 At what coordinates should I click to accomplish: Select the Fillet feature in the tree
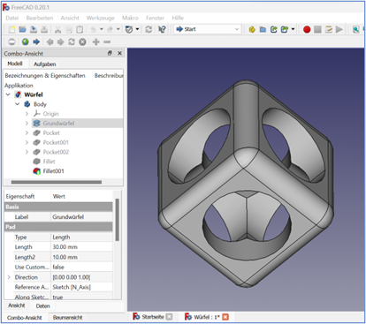(49, 162)
